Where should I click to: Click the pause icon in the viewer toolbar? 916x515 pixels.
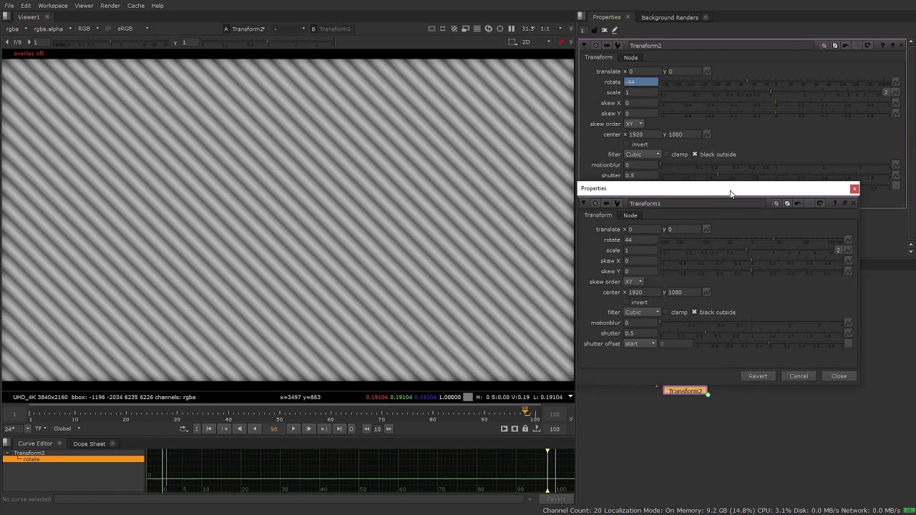click(511, 29)
